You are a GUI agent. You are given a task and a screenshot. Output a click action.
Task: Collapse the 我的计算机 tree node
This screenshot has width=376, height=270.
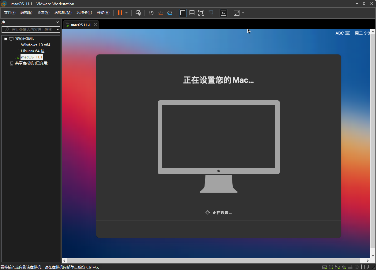pyautogui.click(x=6, y=39)
